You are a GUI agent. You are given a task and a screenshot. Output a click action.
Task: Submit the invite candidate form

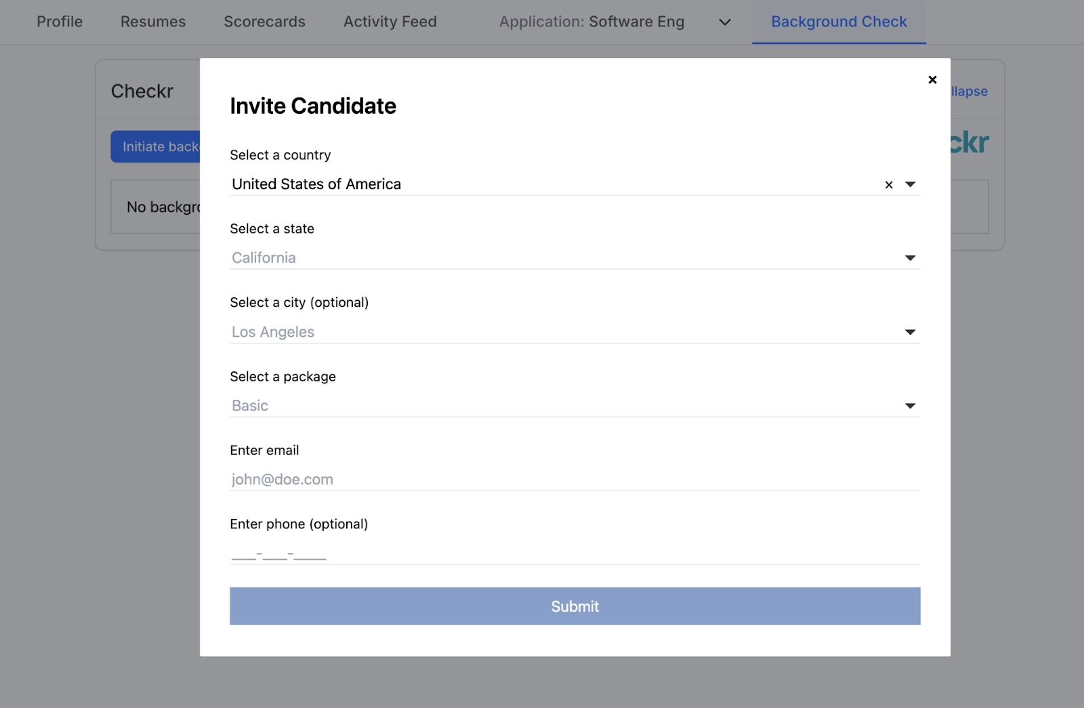[x=575, y=606]
